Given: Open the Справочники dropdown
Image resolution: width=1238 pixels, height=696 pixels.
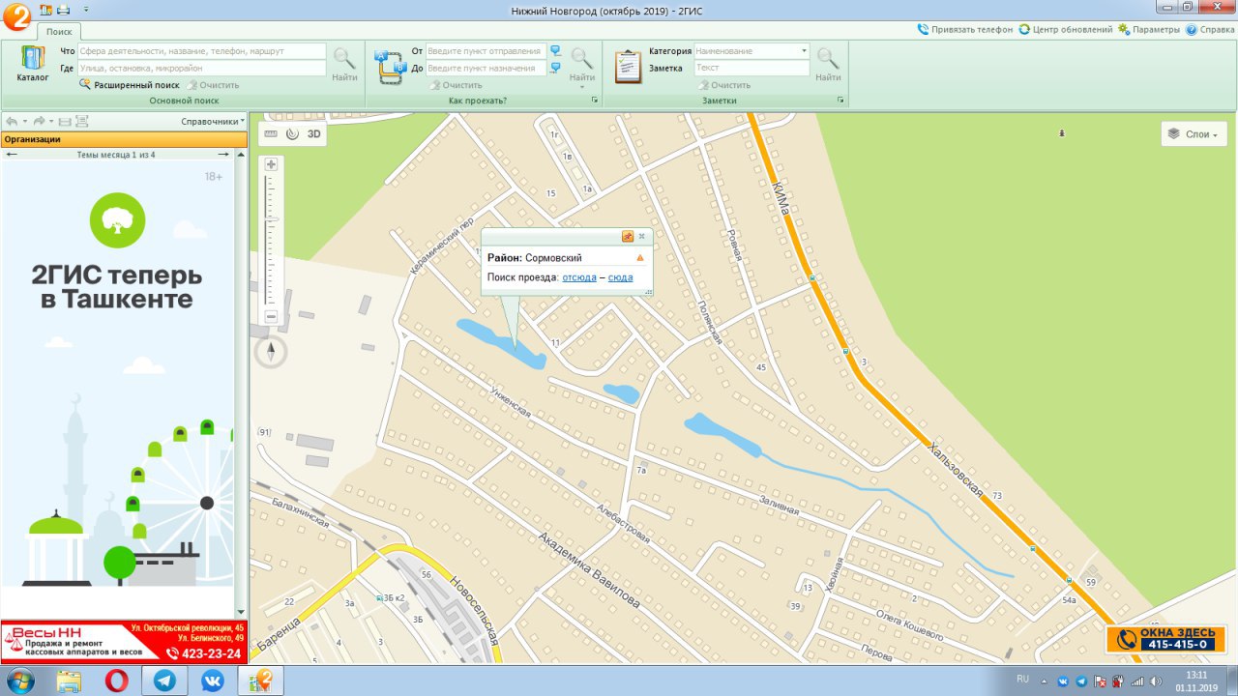Looking at the screenshot, I should [x=213, y=122].
